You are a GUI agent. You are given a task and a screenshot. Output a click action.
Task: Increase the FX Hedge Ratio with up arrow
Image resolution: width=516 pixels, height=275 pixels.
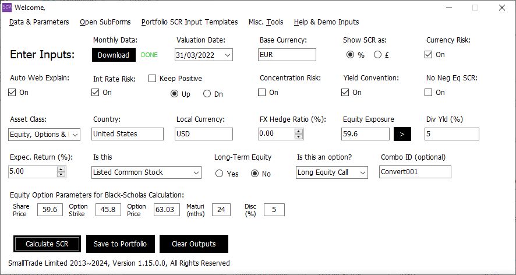[299, 131]
